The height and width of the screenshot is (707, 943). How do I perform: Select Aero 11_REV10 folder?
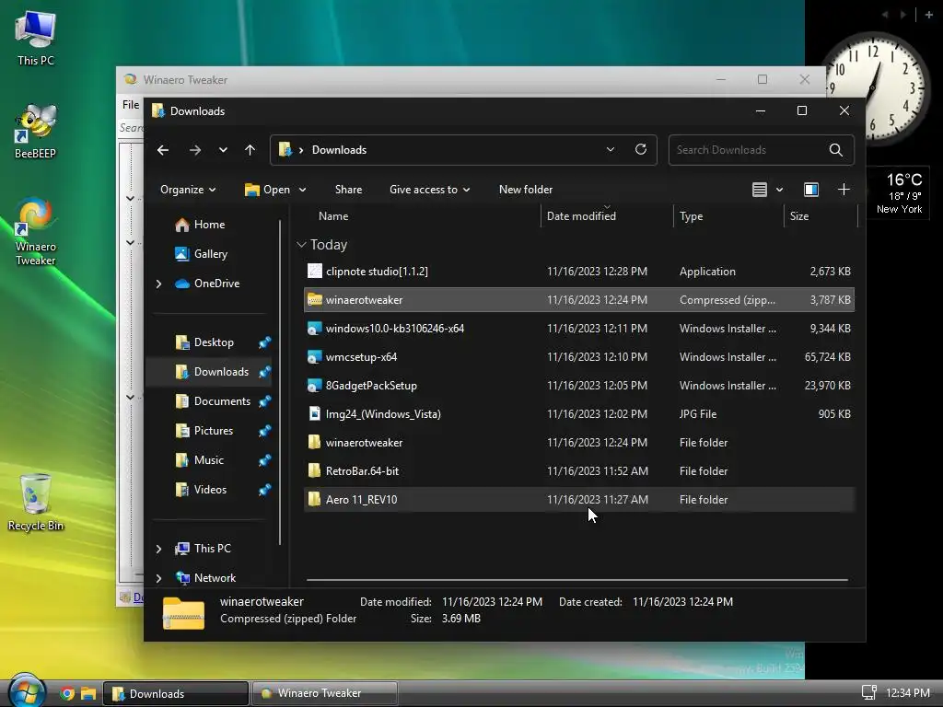tap(579, 500)
